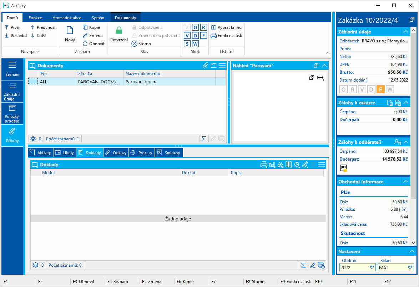
Task: Collapse Zálohy k odběrateli panel
Action: point(406,142)
